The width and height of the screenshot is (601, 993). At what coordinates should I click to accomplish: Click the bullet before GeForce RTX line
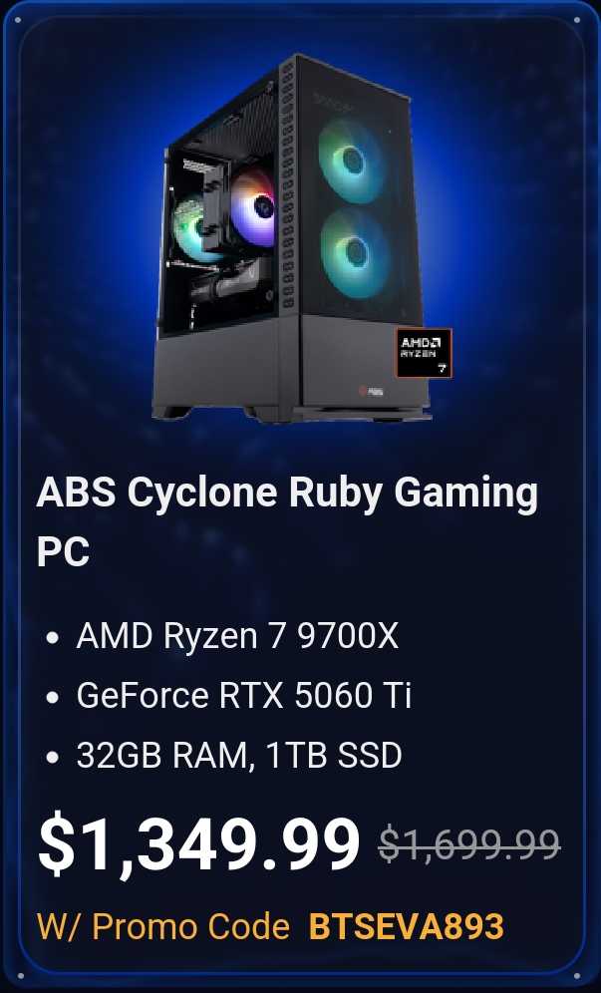[x=53, y=697]
